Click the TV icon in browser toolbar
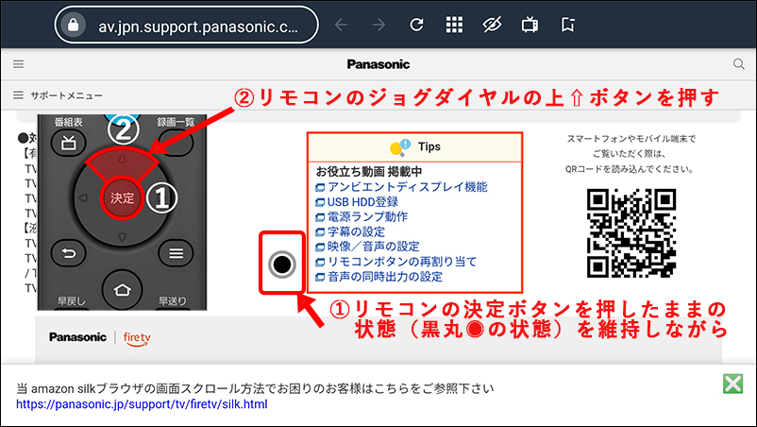Viewport: 757px width, 427px height. pos(530,26)
